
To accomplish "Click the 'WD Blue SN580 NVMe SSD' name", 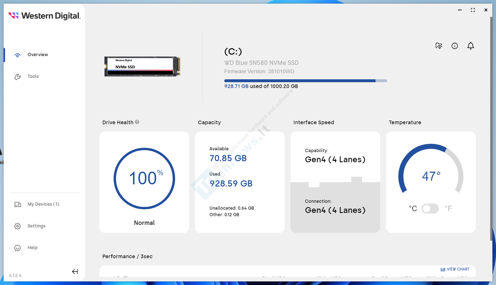I will point(262,63).
